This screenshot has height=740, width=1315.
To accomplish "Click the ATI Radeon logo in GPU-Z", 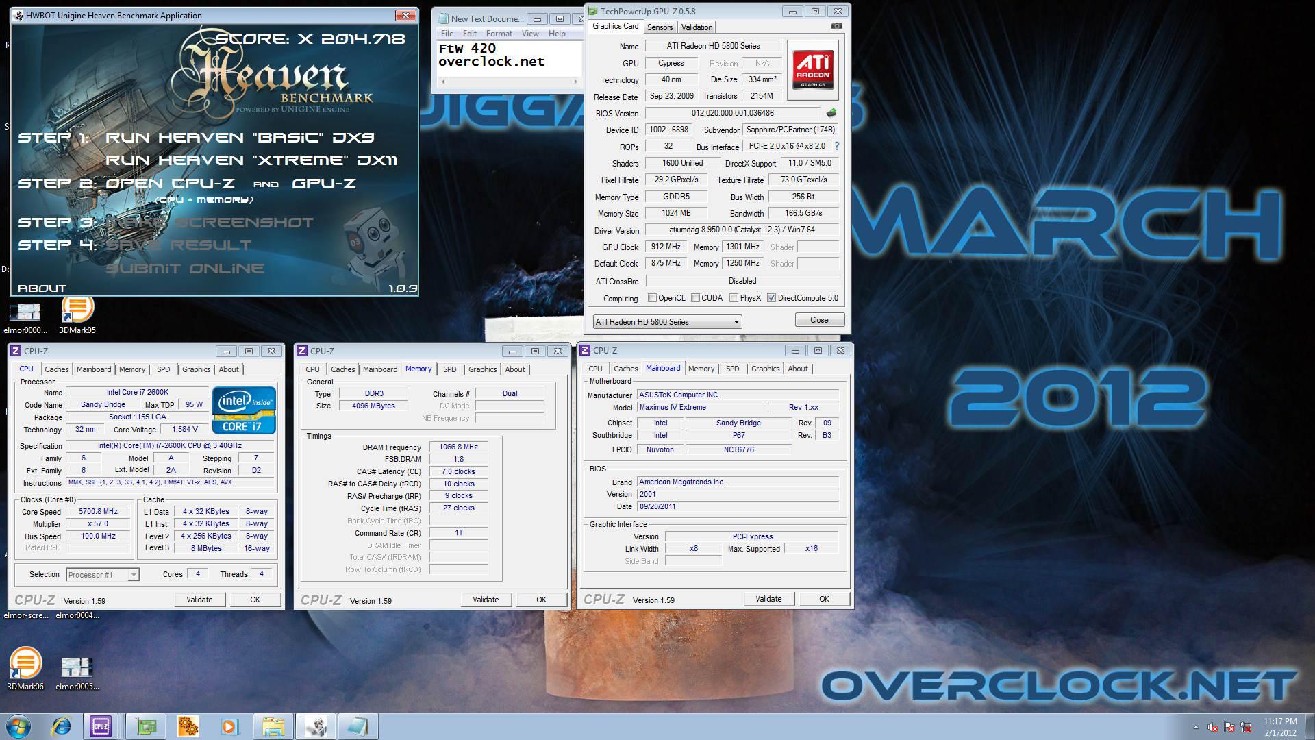I will (813, 70).
